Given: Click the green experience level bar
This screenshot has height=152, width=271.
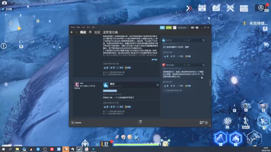Looking at the screenshot, I should pos(137,145).
